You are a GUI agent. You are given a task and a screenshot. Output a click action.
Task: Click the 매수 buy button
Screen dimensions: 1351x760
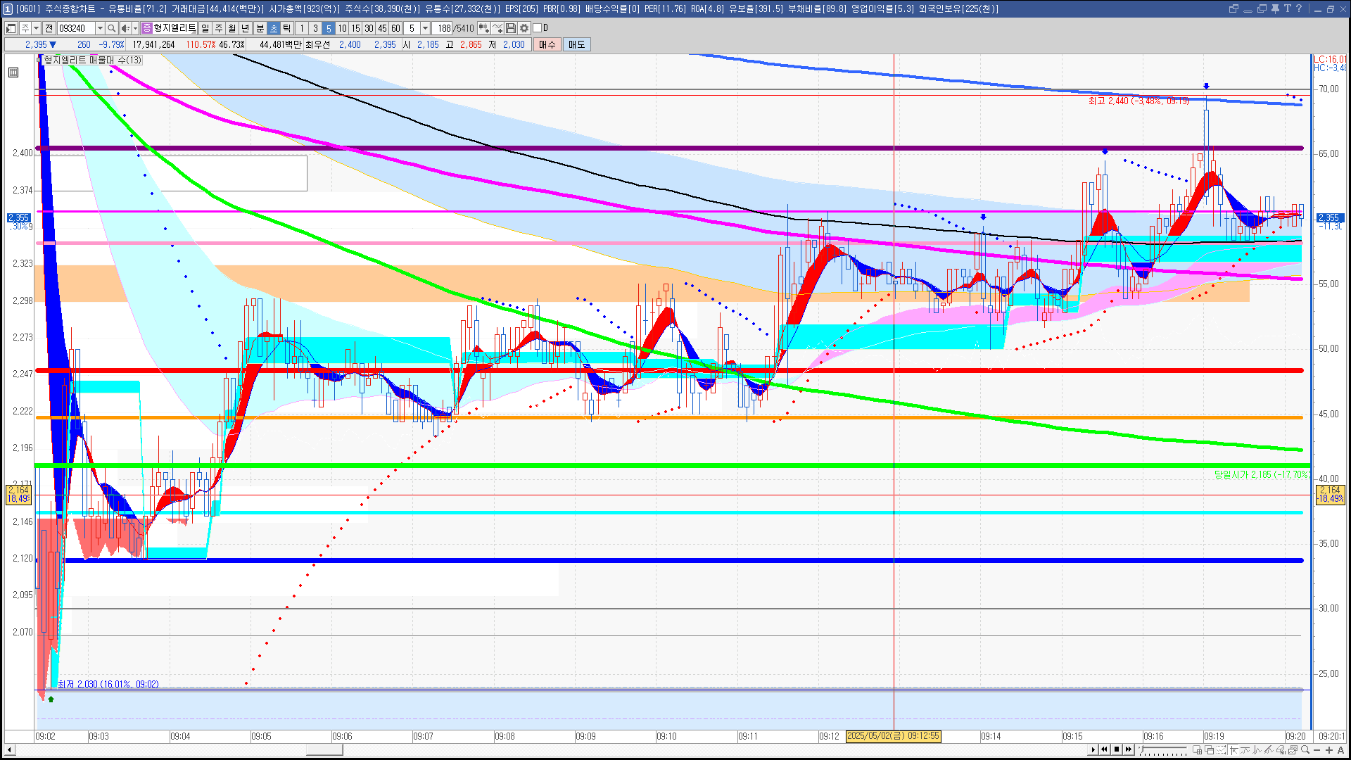pos(547,44)
